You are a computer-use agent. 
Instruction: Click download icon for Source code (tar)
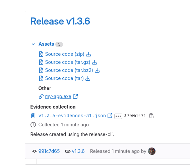[88, 78]
